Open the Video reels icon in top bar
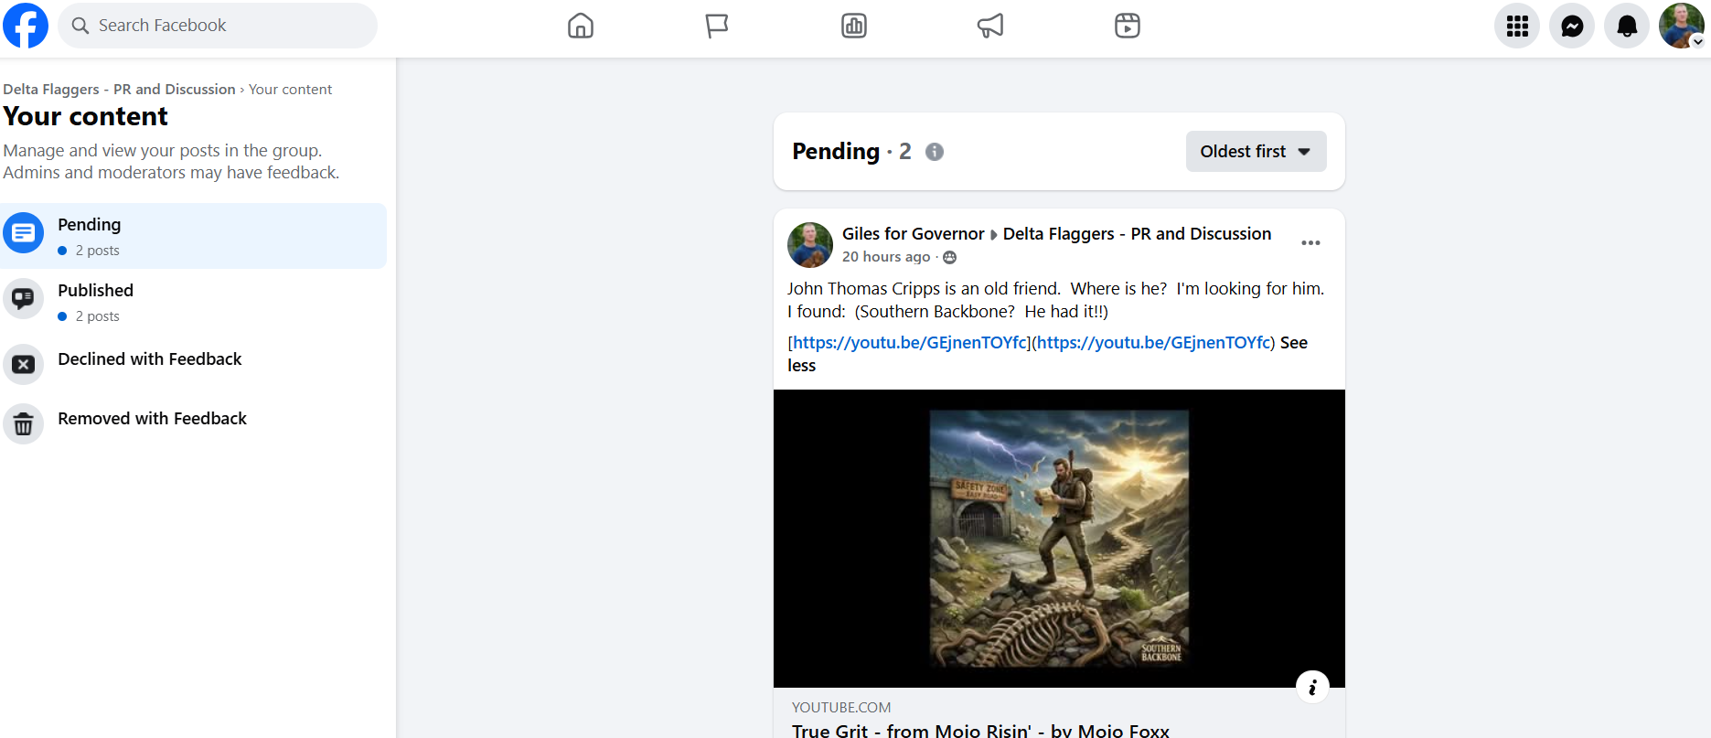 pos(1128,26)
